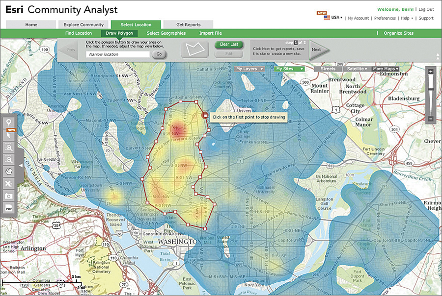Open the More Maps dropdown
442x296 pixels.
(386, 69)
